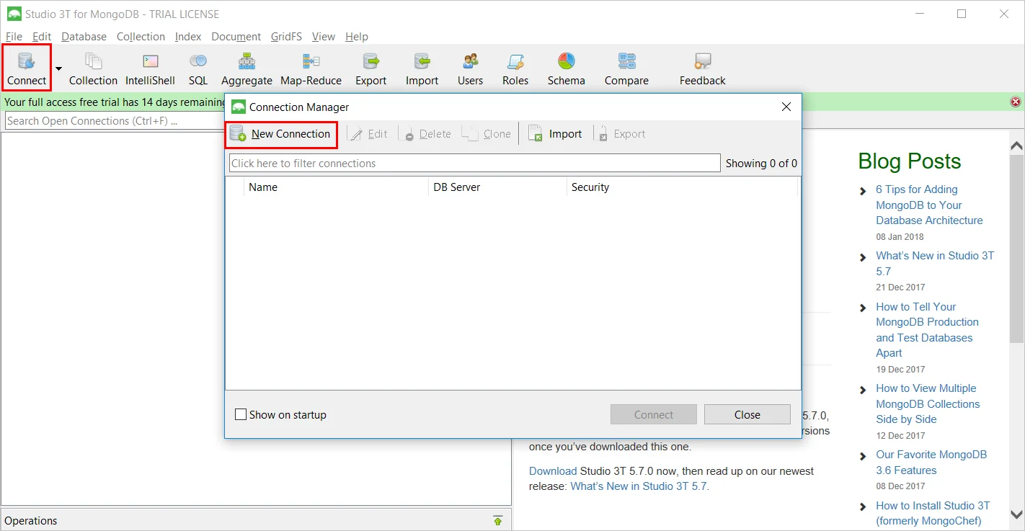The image size is (1025, 531).
Task: Open the Index menu
Action: click(x=188, y=37)
